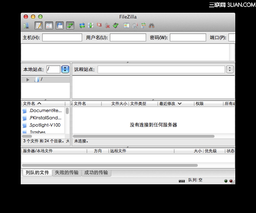The height and width of the screenshot is (213, 256).
Task: Click the red status indicator light
Action: pos(231,181)
